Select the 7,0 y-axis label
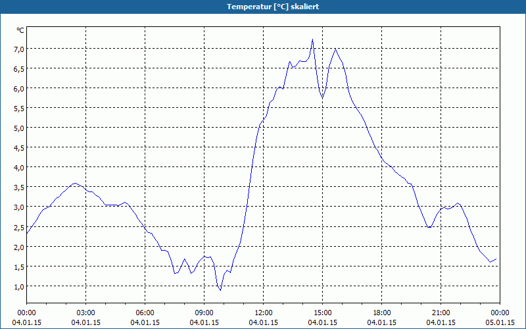 click(20, 49)
